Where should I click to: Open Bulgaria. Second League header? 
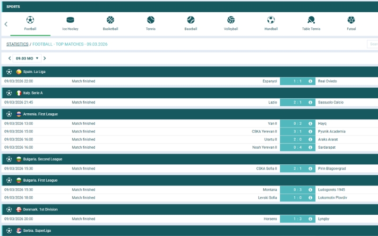(190, 159)
